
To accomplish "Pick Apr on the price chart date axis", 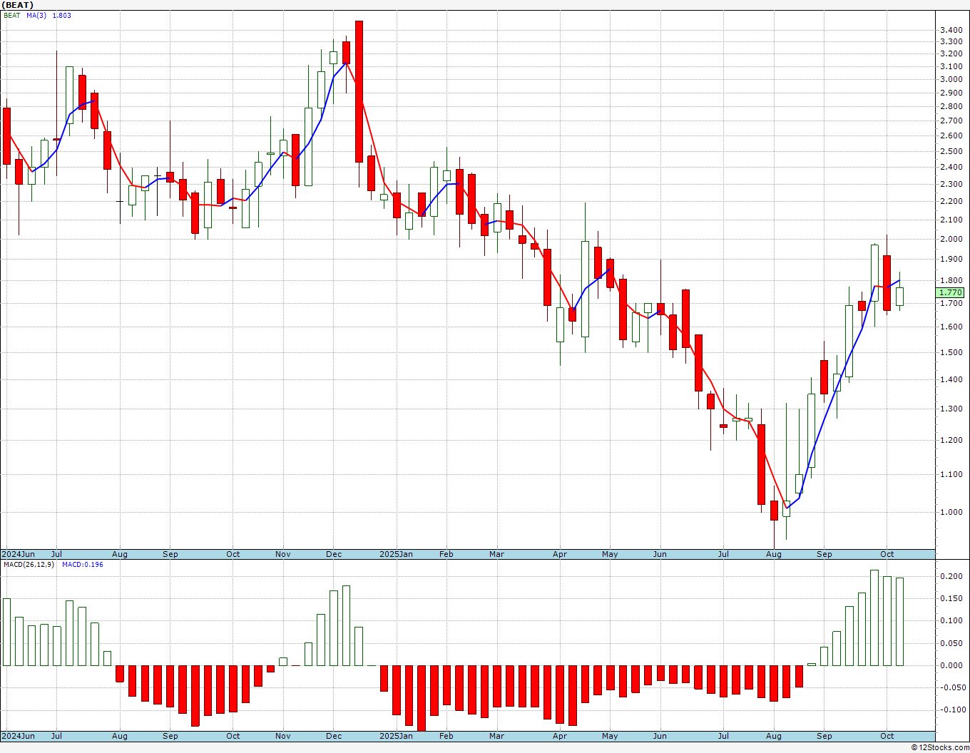I will (560, 554).
